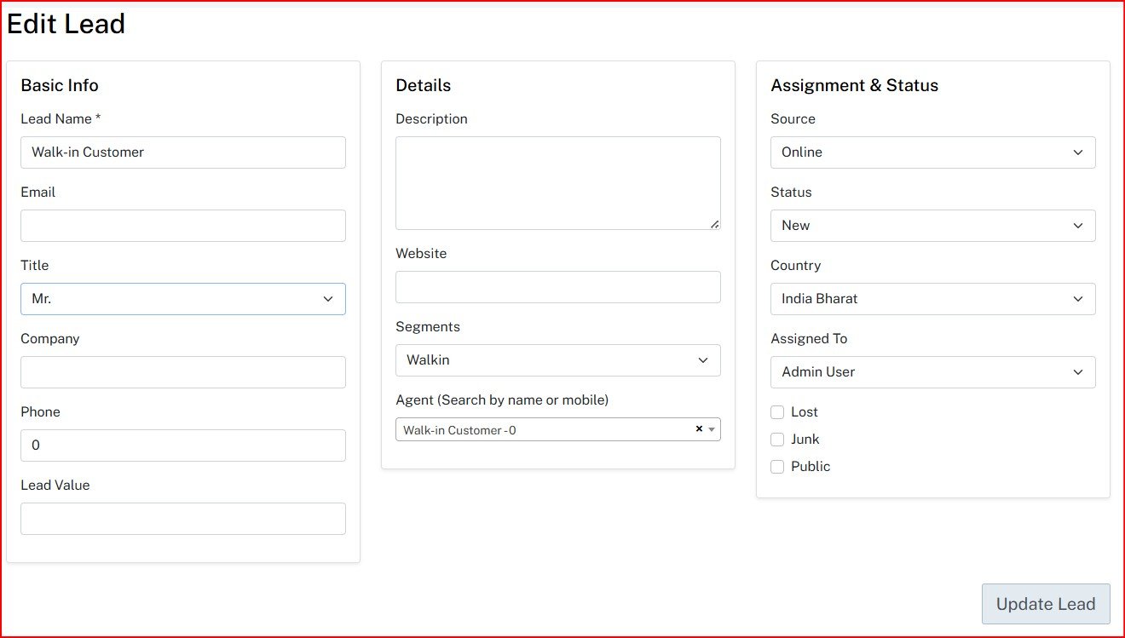1125x638 pixels.
Task: Enable the Lost checkbox
Action: click(x=777, y=412)
